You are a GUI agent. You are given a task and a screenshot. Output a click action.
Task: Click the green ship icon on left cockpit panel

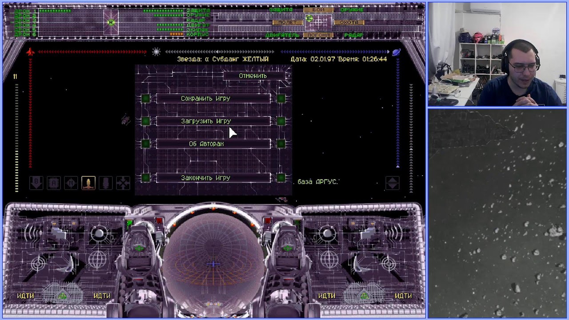(62, 296)
